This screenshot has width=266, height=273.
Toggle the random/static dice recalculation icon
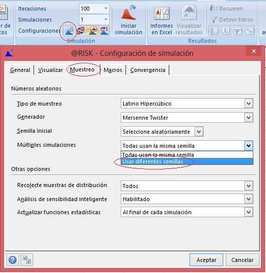click(80, 31)
